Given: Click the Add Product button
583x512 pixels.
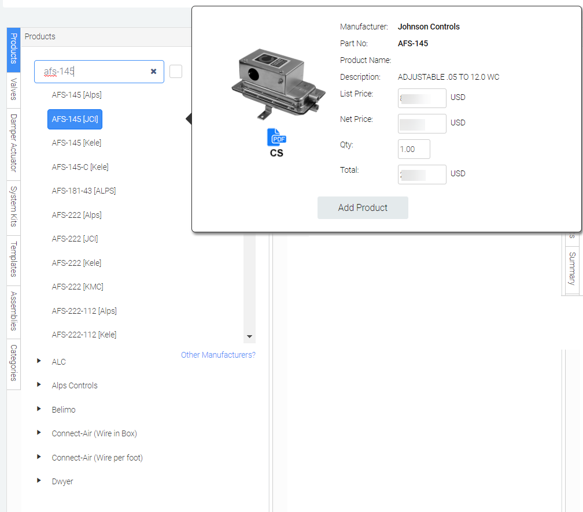Looking at the screenshot, I should click(363, 207).
